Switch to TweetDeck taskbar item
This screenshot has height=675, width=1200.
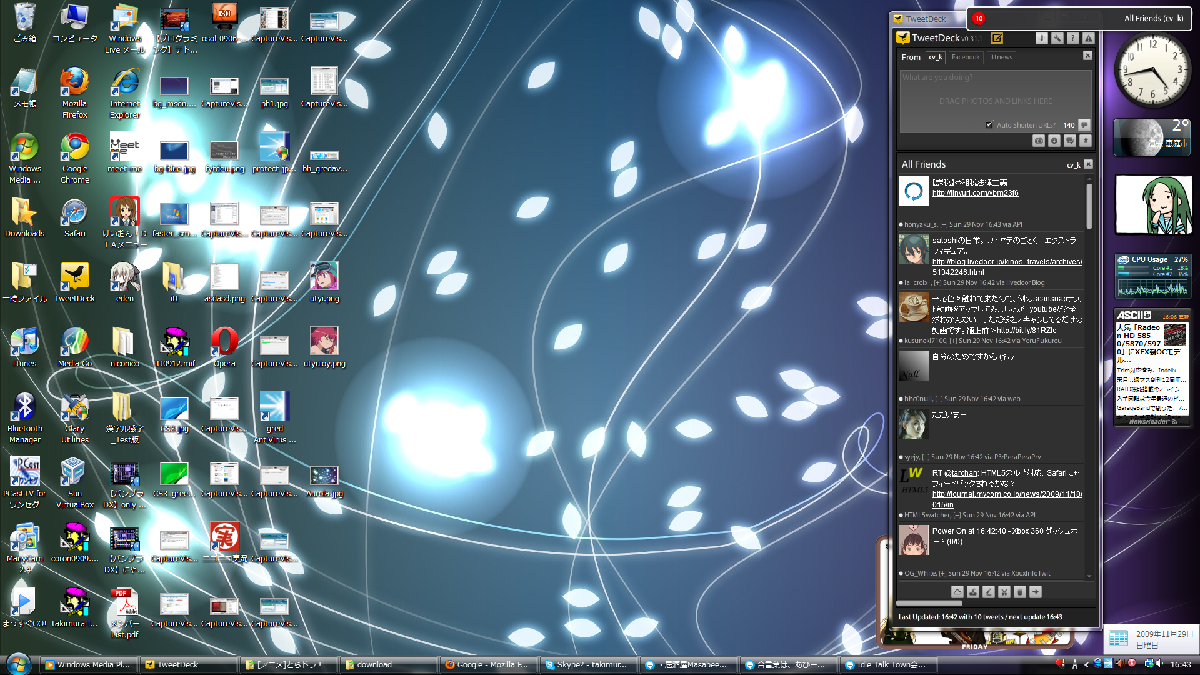tap(189, 665)
